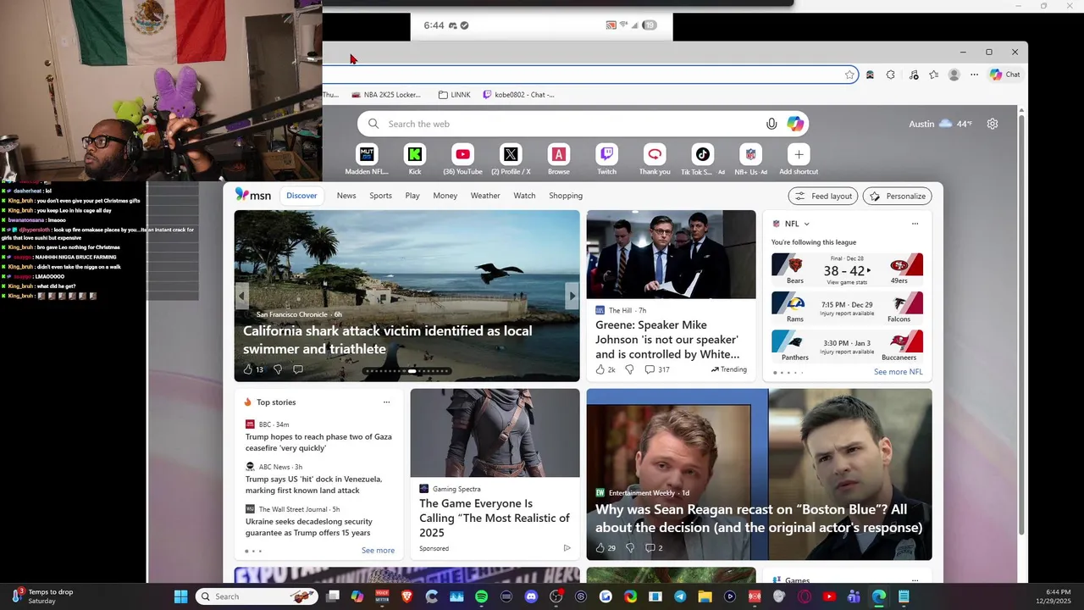Switch to the Shopping tab

point(566,196)
